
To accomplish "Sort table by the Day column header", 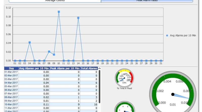I will (x=11, y=68).
